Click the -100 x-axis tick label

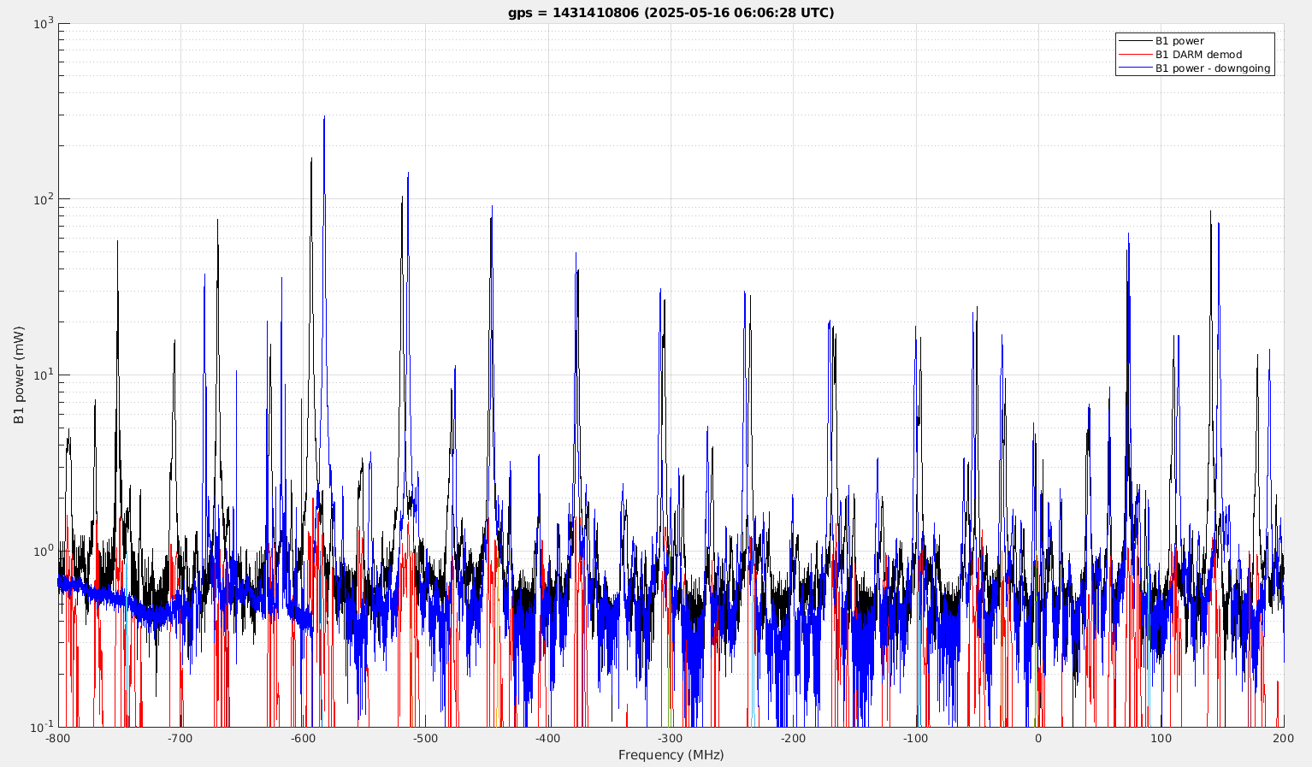point(916,738)
